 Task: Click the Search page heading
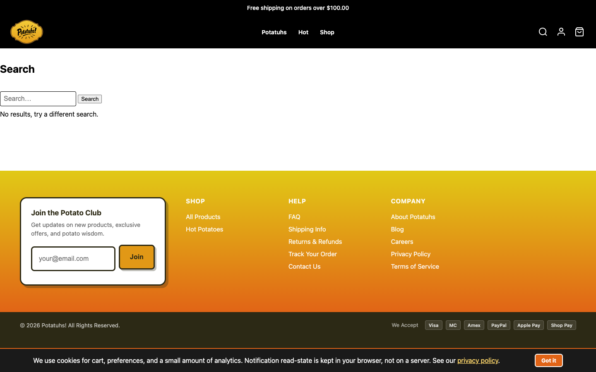17,69
